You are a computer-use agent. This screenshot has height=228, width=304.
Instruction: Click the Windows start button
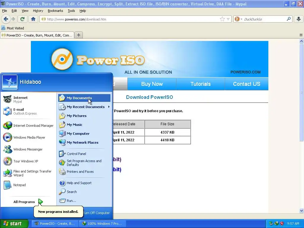point(14,224)
